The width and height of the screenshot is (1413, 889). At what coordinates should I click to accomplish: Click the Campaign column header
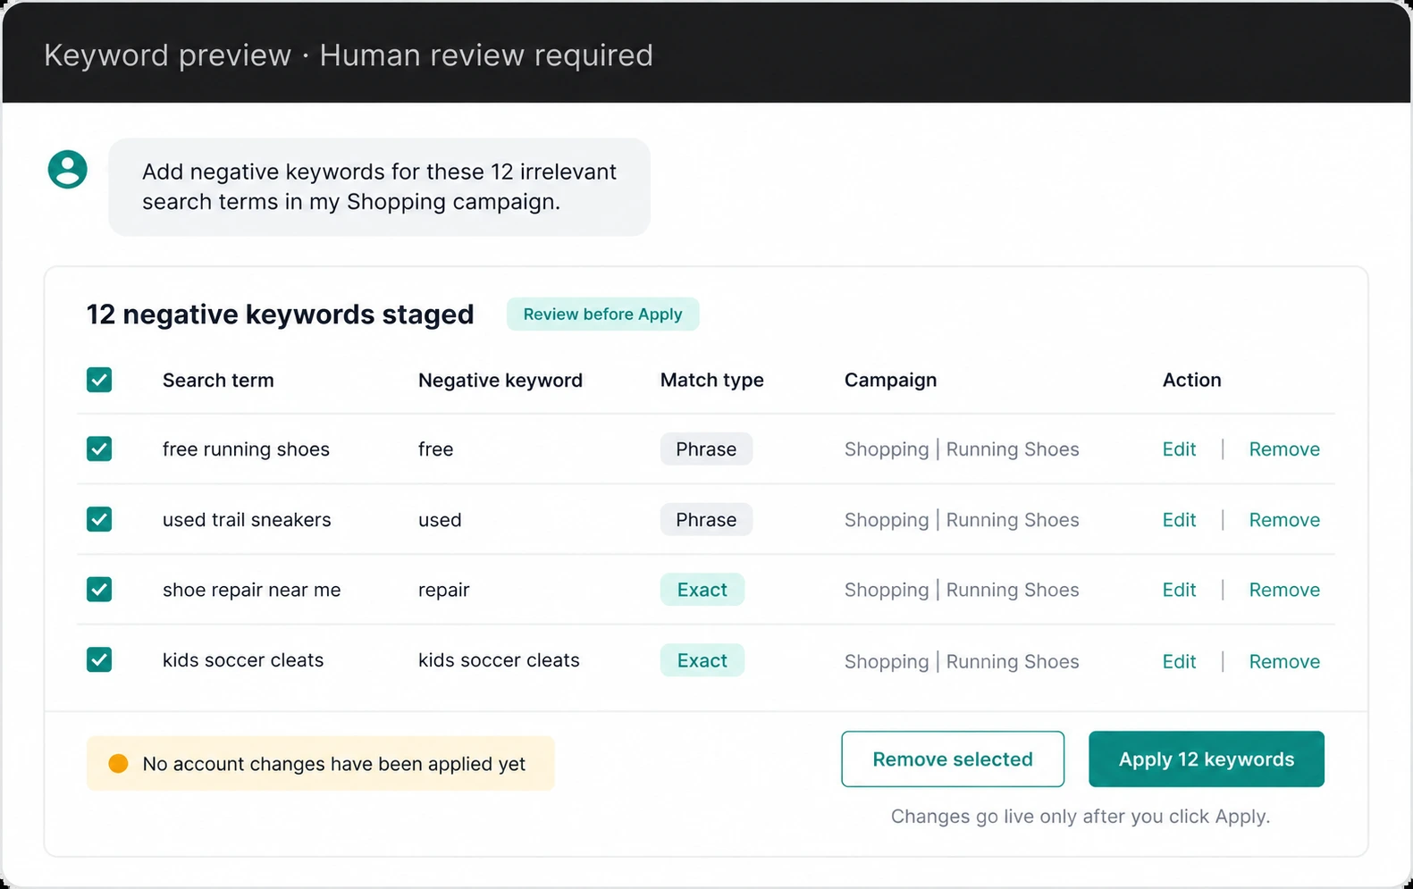click(891, 381)
